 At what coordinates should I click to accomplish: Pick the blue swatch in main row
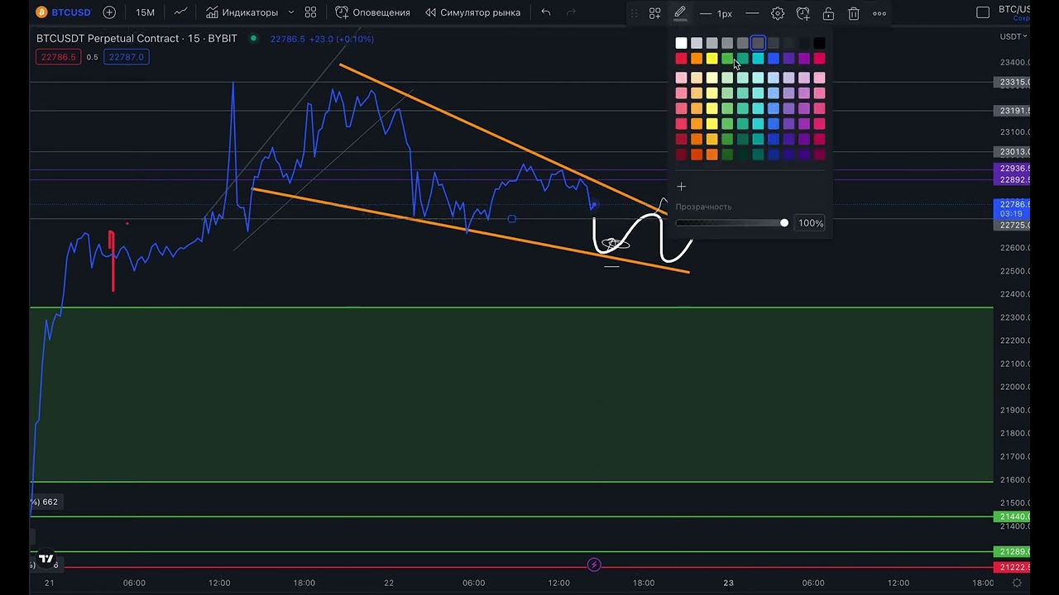(x=774, y=59)
